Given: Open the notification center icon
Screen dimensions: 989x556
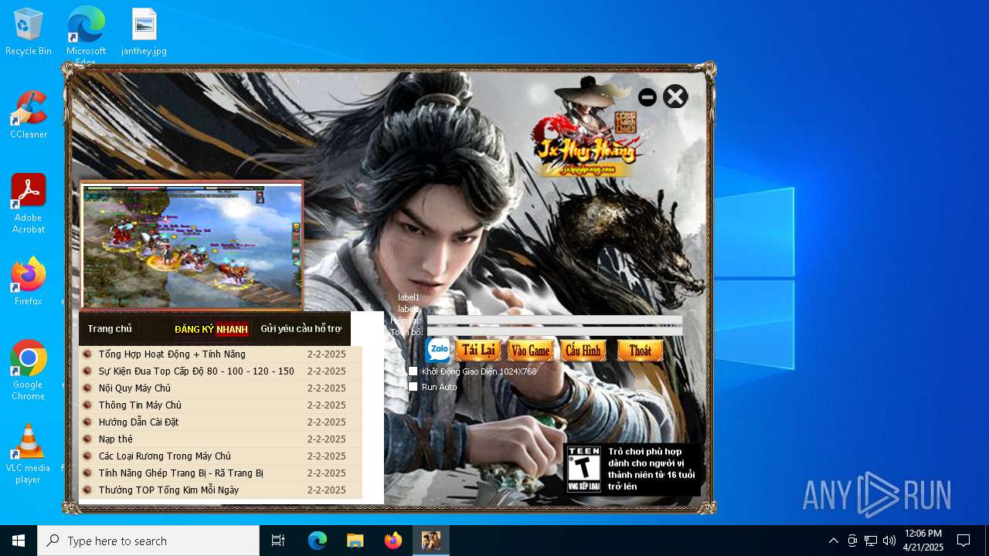Looking at the screenshot, I should 964,541.
